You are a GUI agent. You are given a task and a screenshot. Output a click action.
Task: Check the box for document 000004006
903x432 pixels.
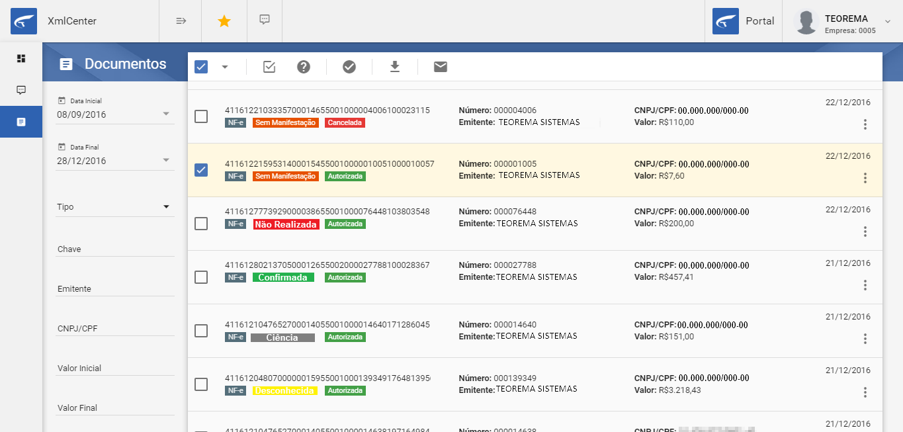click(201, 116)
